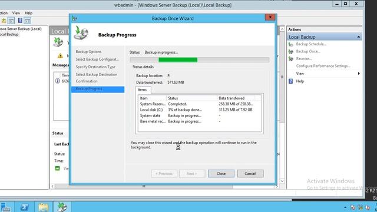The width and height of the screenshot is (377, 212).
Task: Open Help in the Actions pane
Action: click(300, 81)
